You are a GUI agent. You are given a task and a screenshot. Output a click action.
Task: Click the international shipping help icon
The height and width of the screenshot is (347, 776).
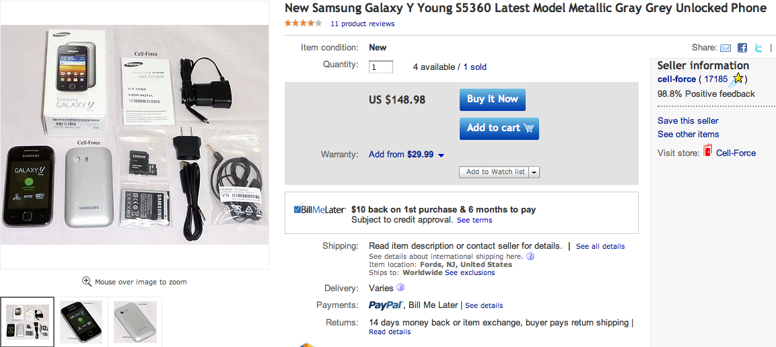point(530,256)
